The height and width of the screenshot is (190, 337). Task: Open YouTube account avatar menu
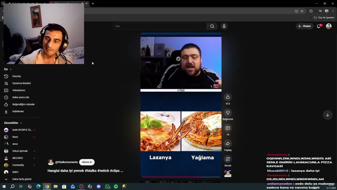tap(329, 26)
